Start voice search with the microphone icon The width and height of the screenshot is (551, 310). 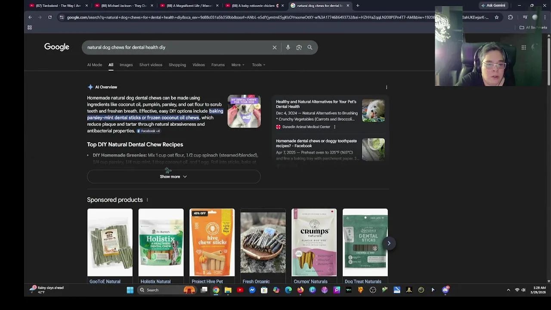[x=288, y=47]
